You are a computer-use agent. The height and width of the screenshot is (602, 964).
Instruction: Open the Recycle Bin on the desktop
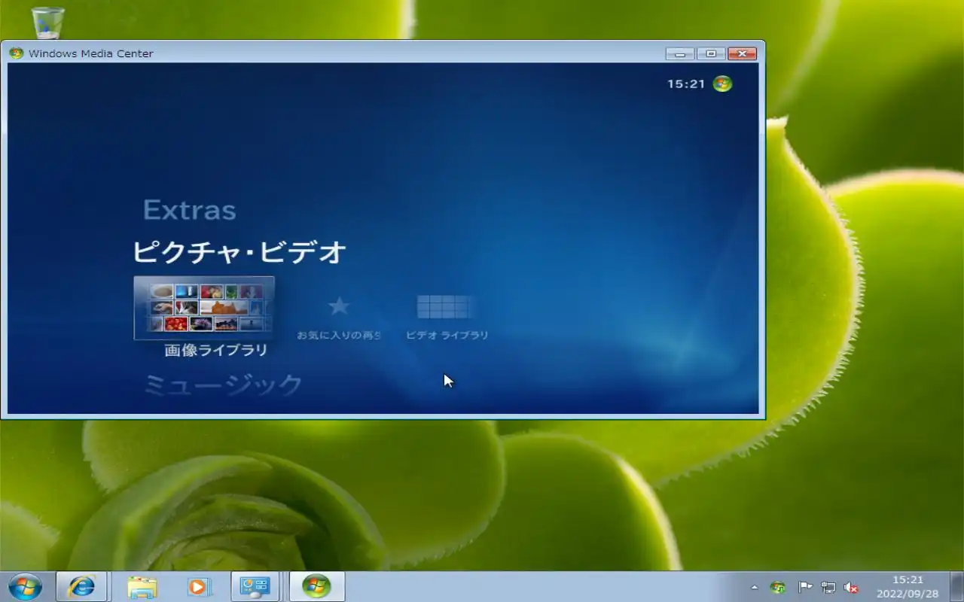tap(48, 22)
